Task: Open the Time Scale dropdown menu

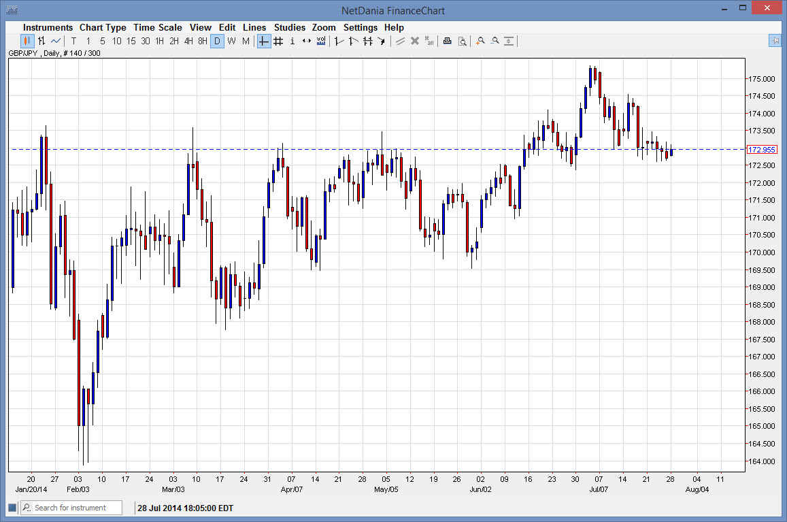Action: (x=158, y=27)
